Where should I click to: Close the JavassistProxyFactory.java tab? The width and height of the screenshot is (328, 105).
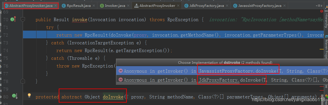[x=285, y=6]
